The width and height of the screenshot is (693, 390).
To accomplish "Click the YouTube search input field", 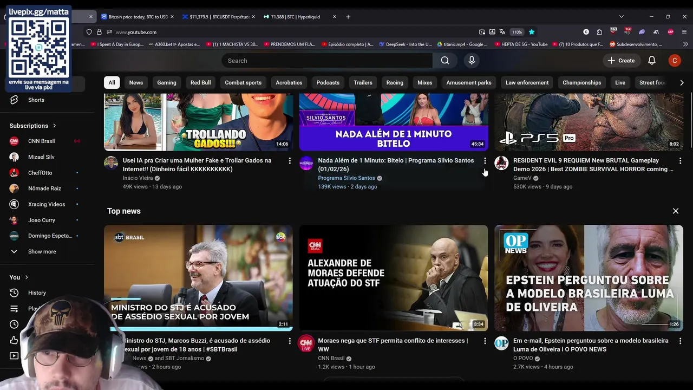I will [x=327, y=61].
